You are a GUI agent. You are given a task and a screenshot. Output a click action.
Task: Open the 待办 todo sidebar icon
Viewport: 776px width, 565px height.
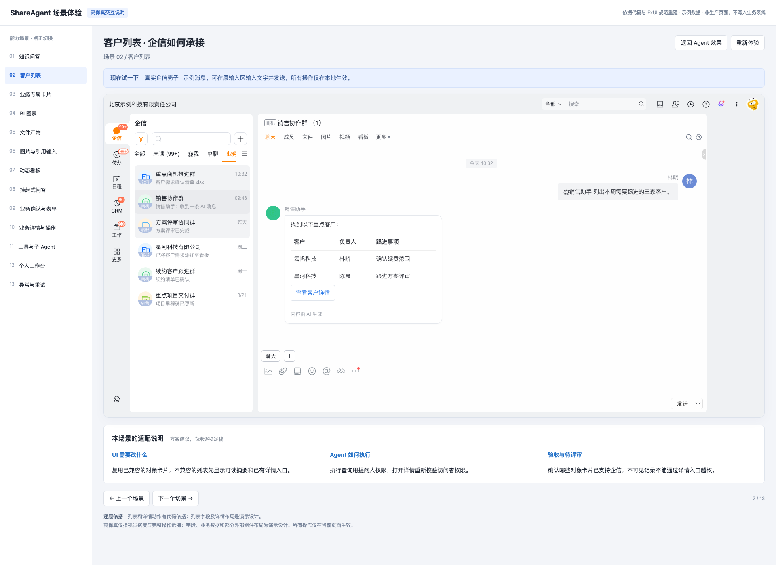point(117,157)
